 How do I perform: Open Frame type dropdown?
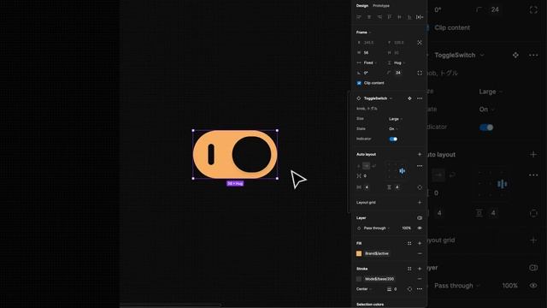(x=363, y=33)
